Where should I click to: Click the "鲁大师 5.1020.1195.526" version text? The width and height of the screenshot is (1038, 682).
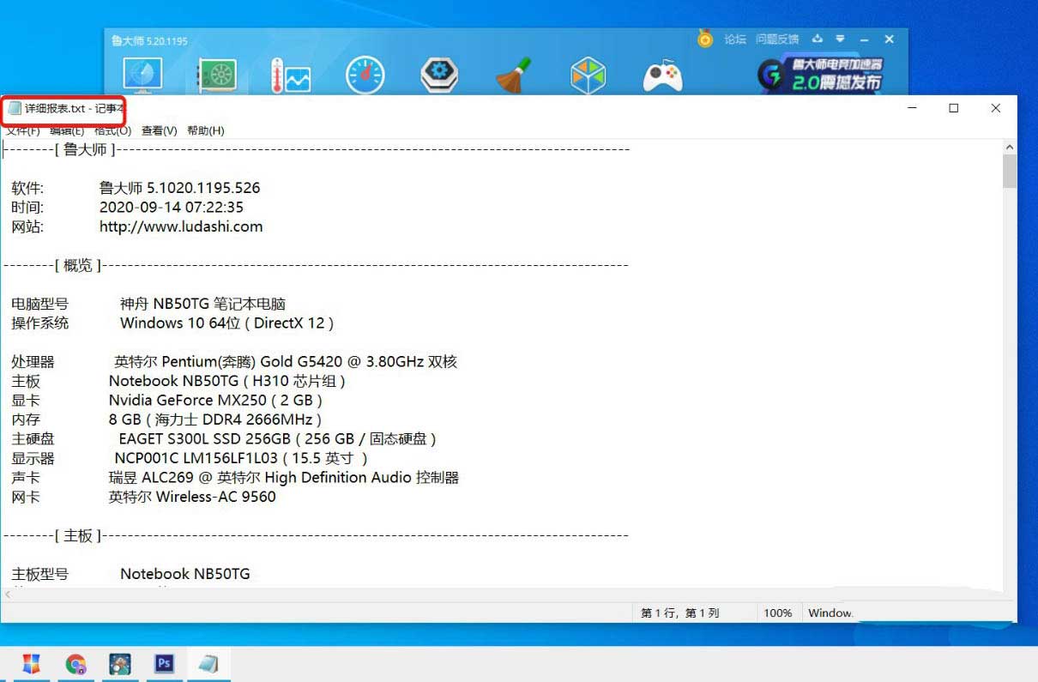tap(179, 187)
